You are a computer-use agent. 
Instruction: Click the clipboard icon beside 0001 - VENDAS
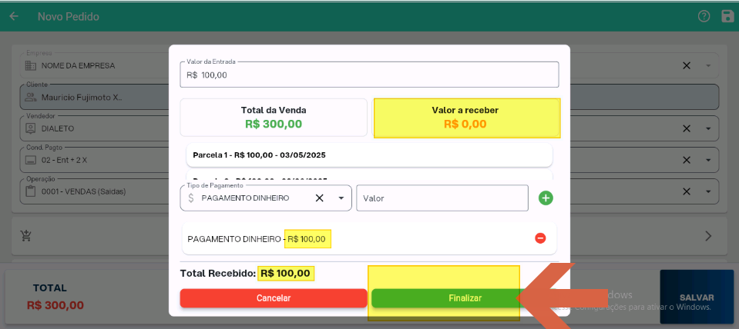coord(31,191)
